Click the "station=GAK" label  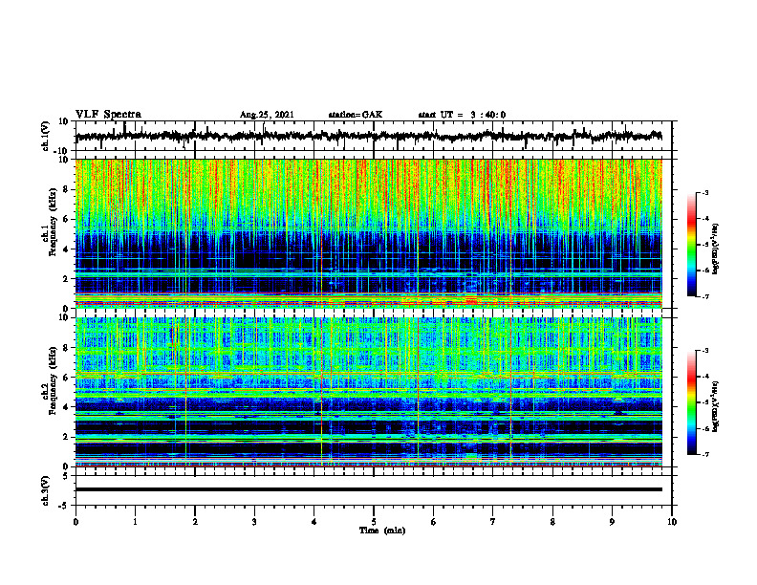[356, 115]
